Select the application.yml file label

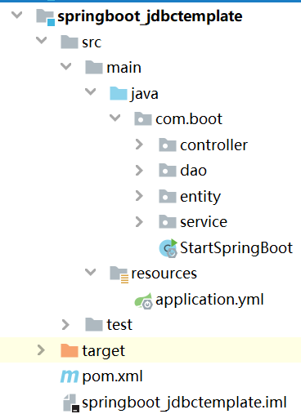[x=209, y=300]
